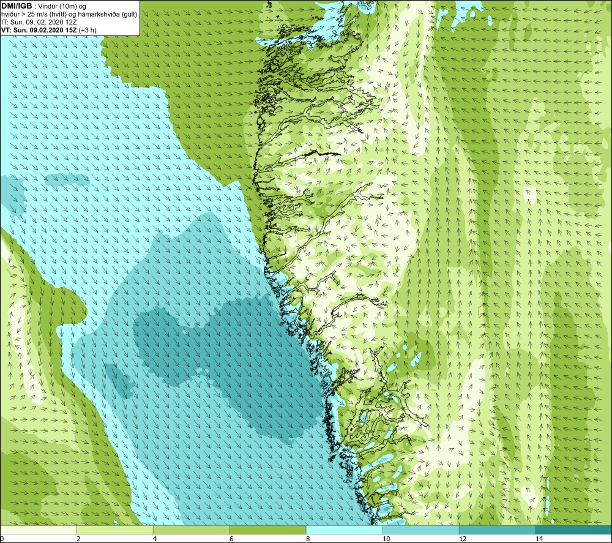Image resolution: width=612 pixels, height=543 pixels.
Task: Click the scale label '6'
Action: click(x=231, y=539)
